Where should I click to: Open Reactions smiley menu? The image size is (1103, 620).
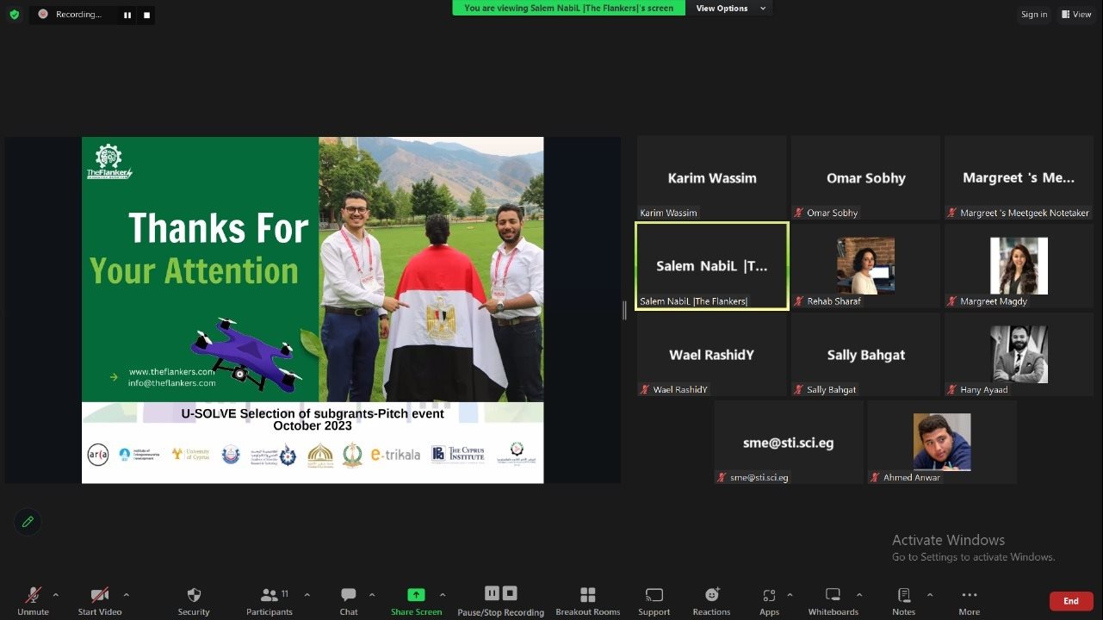click(711, 595)
